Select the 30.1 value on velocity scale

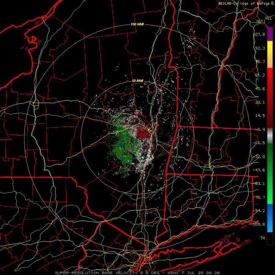pos(260,102)
